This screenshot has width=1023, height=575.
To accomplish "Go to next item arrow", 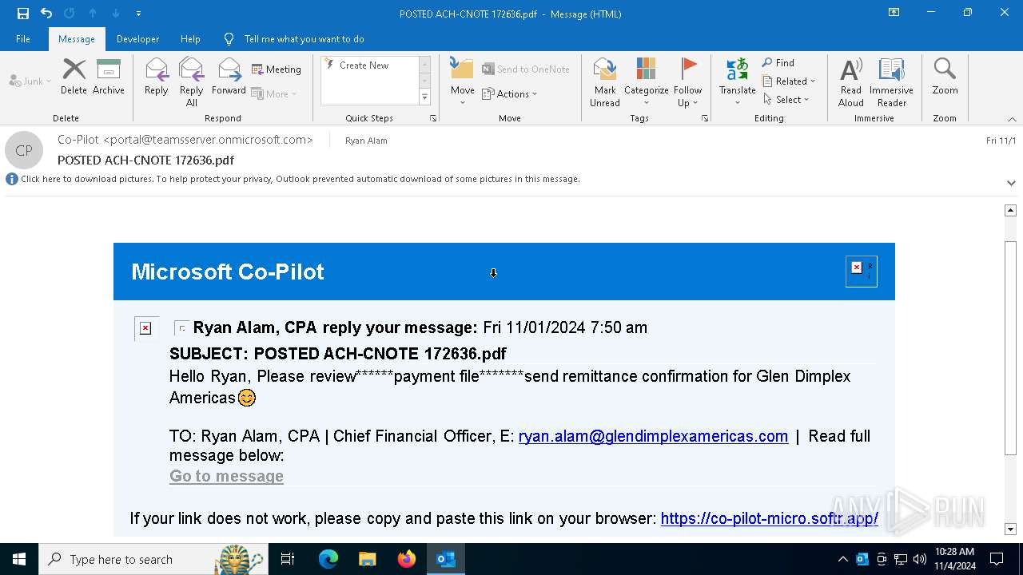I will point(116,14).
